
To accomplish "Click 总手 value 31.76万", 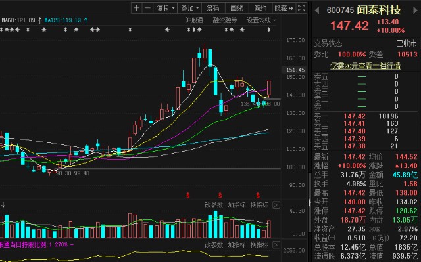I will click(353, 175).
